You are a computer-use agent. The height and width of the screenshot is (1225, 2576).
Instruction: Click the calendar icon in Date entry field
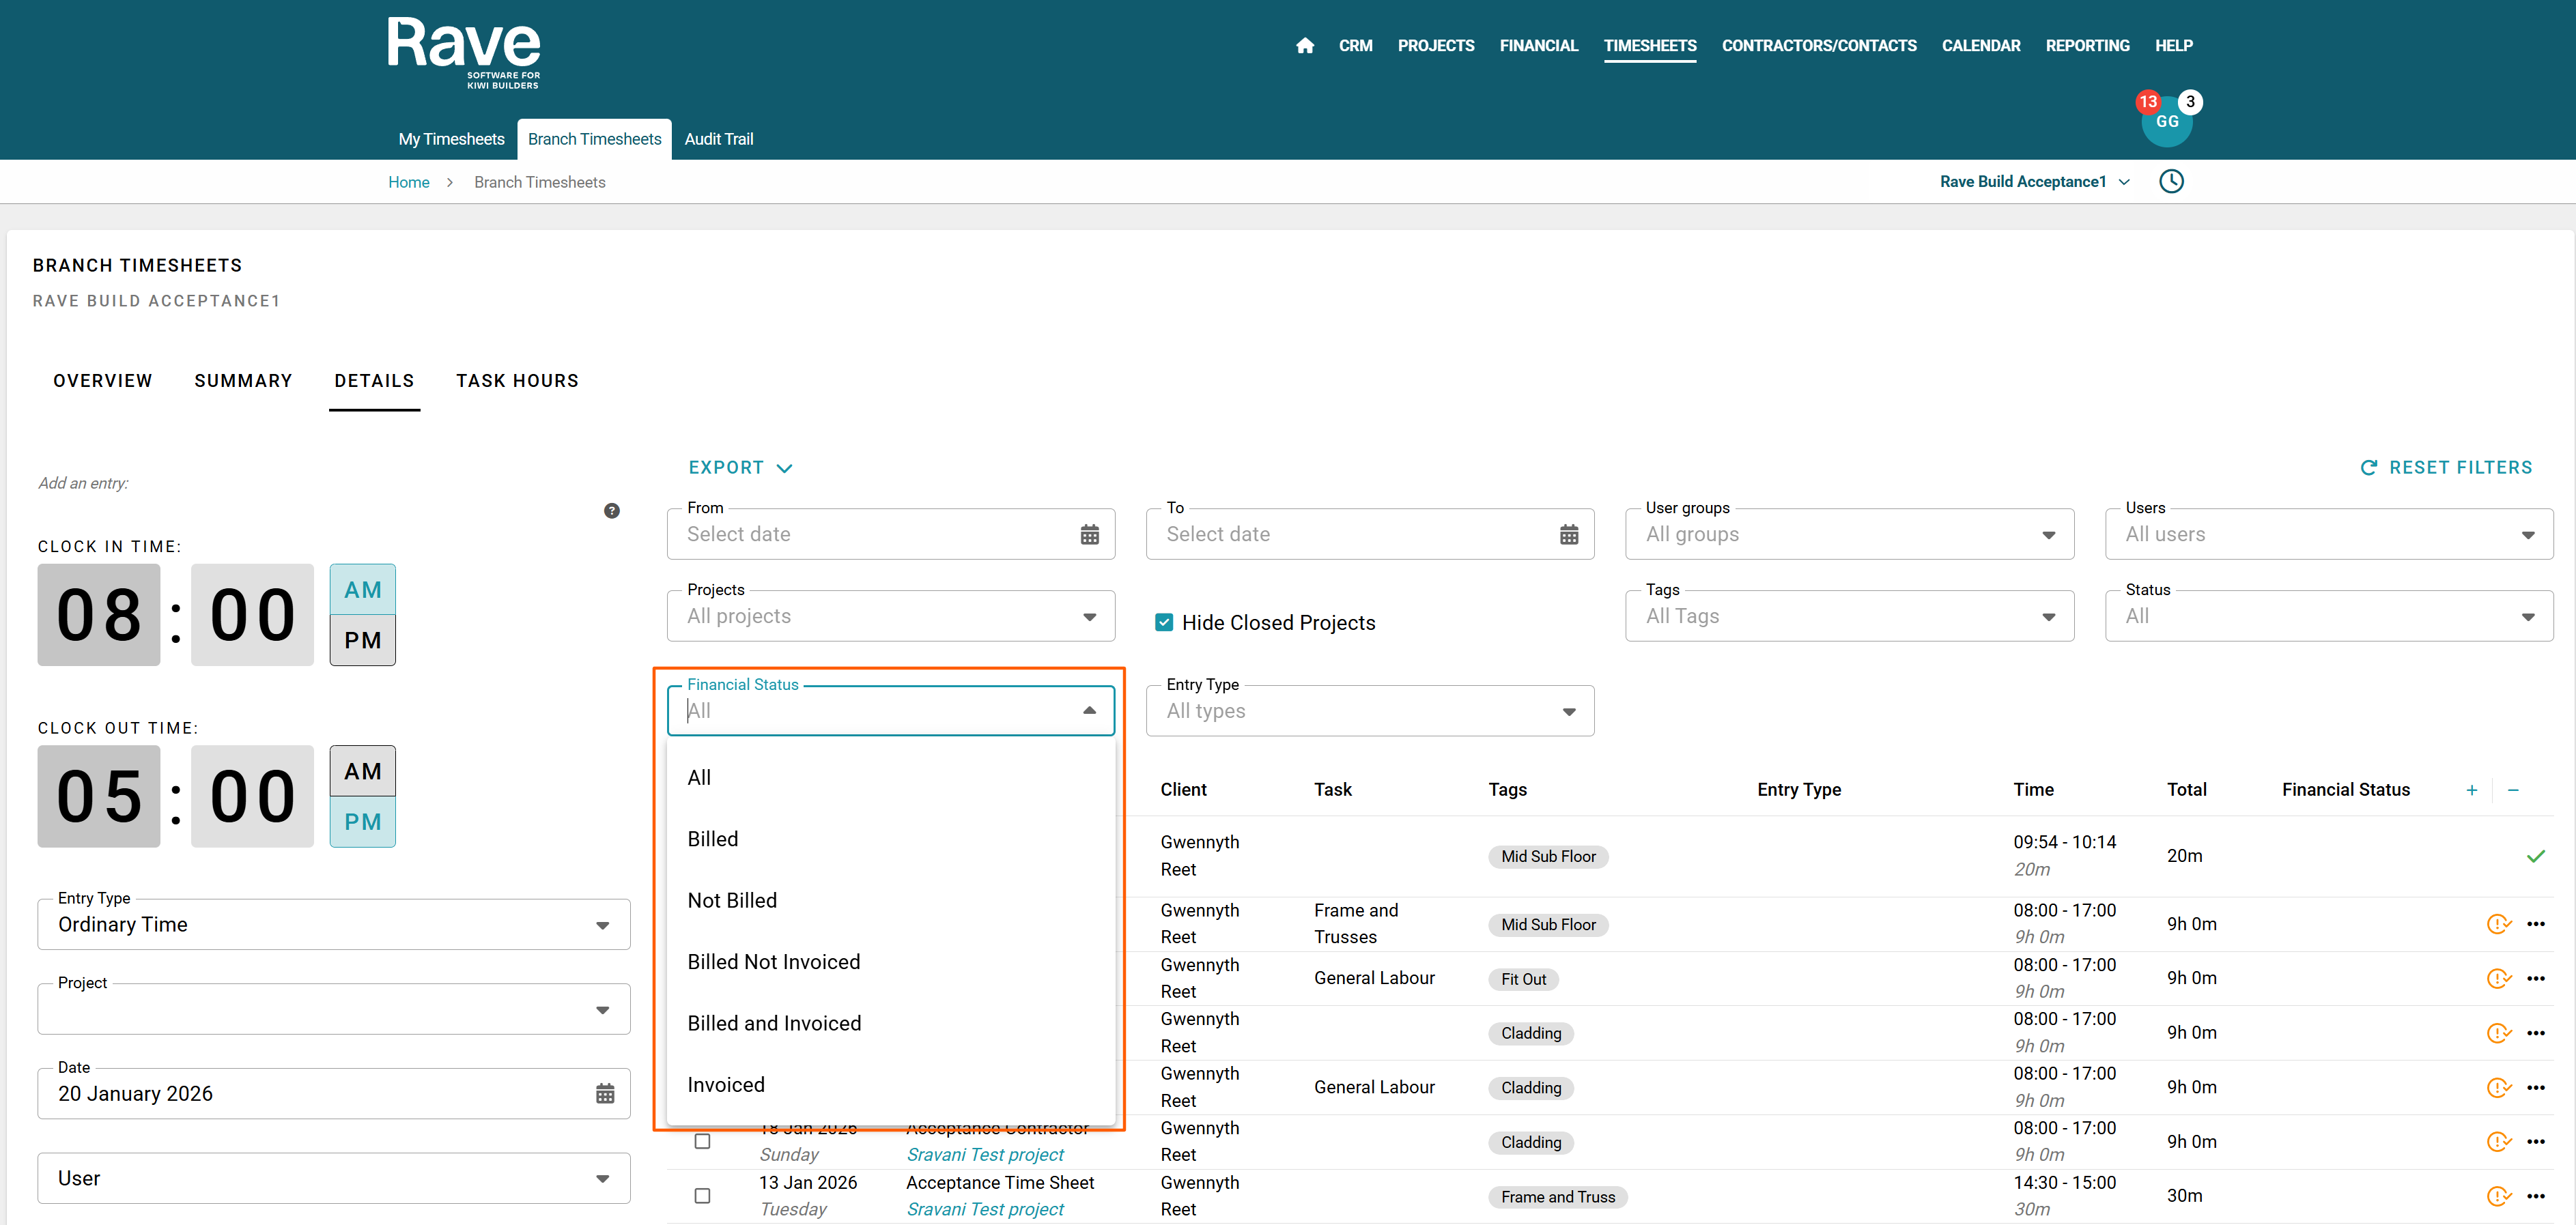605,1094
